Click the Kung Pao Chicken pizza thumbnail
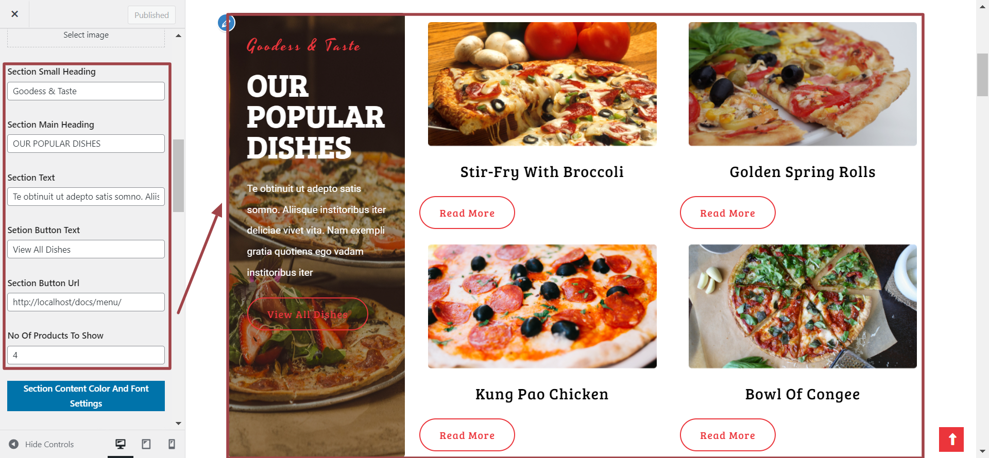Viewport: 989px width, 458px height. (x=542, y=306)
